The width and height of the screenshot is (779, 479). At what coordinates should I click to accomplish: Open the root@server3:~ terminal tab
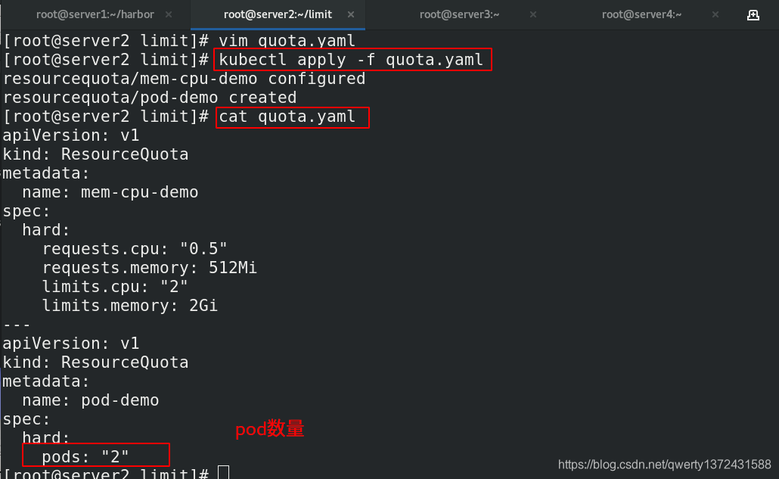tap(460, 14)
